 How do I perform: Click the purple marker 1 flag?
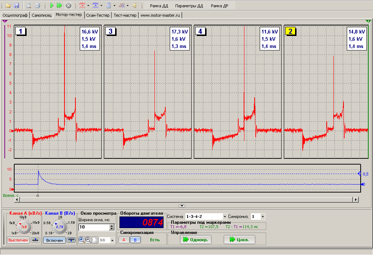point(5,21)
